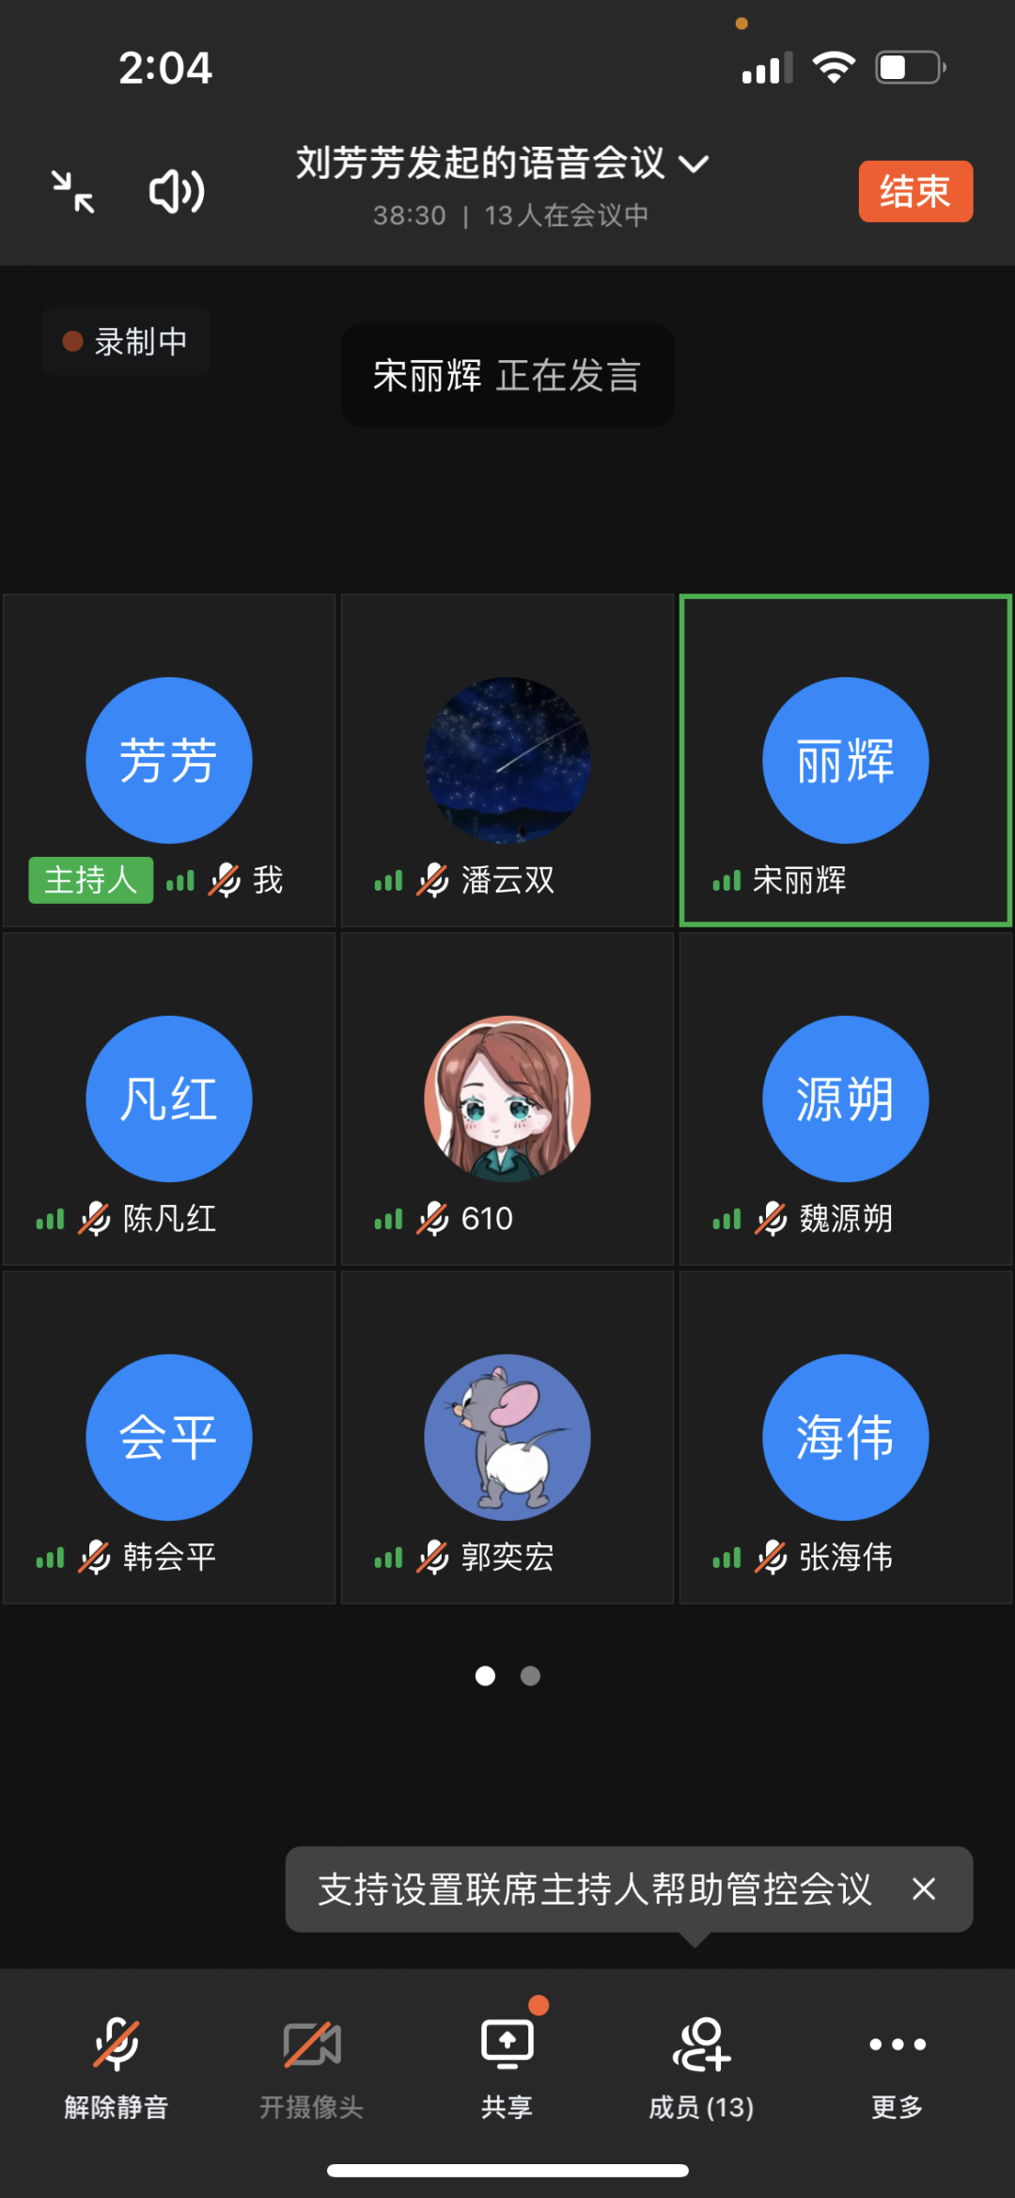
Task: Select the 宋丽辉 participant tile
Action: (x=846, y=760)
